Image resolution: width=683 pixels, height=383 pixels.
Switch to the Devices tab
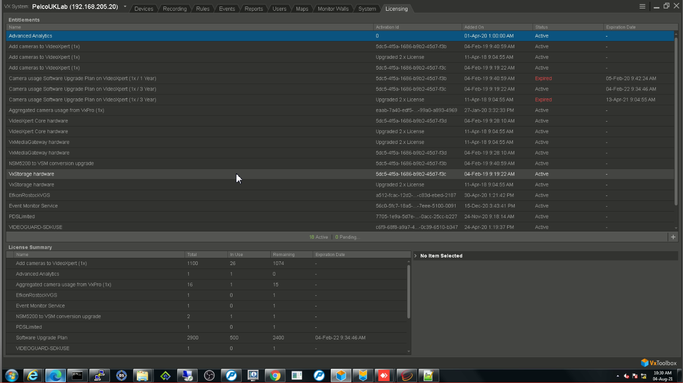(x=143, y=8)
